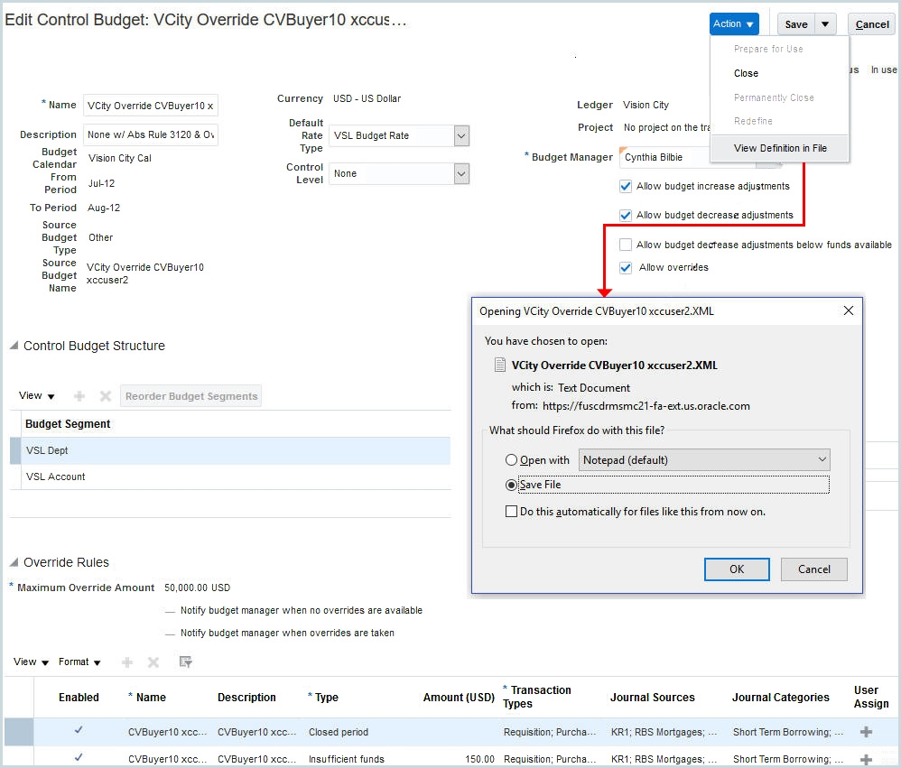Image resolution: width=901 pixels, height=768 pixels.
Task: Click User Assign plus icon for Closed period row
Action: point(866,732)
